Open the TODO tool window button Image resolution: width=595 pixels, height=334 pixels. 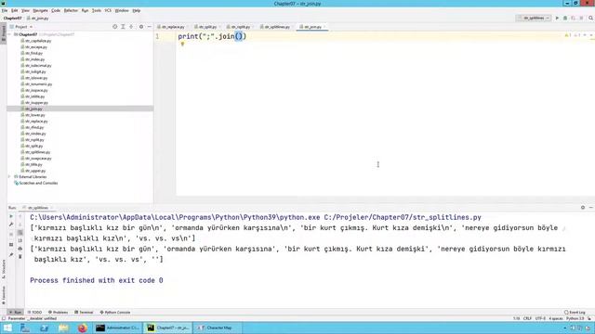click(x=35, y=313)
